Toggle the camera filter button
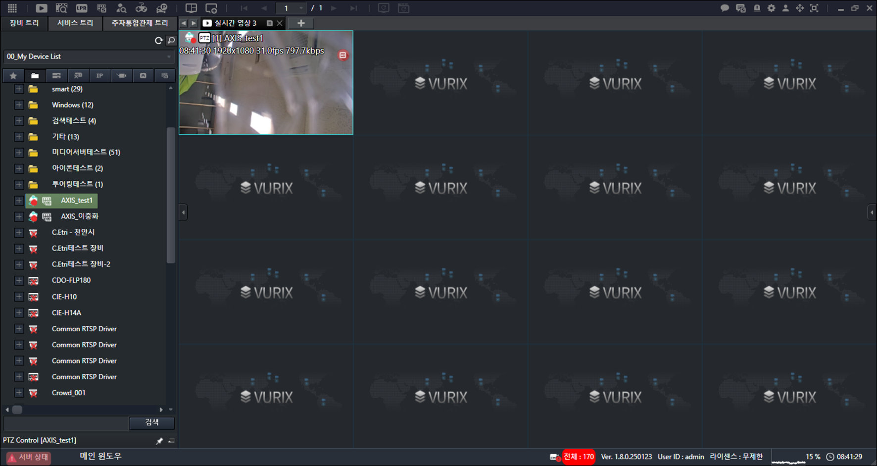This screenshot has width=877, height=466. [121, 76]
